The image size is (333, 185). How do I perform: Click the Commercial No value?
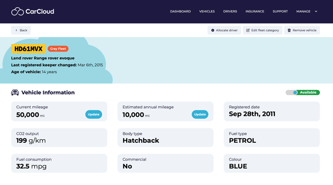127,166
